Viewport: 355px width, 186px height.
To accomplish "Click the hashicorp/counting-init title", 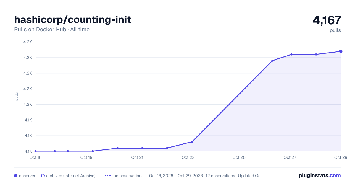I will (73, 20).
